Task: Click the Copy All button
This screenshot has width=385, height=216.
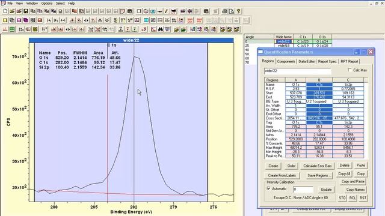Action: (344, 173)
